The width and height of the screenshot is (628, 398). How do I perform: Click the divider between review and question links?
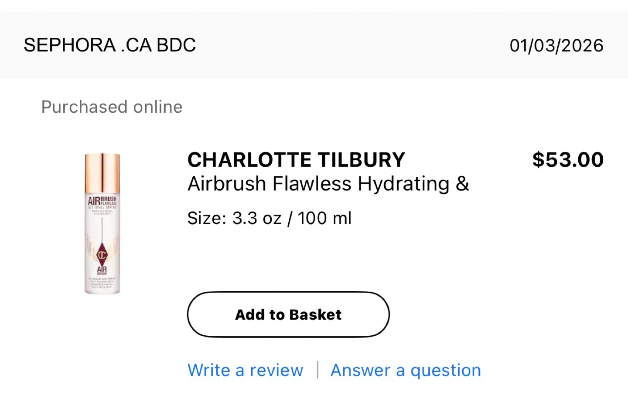(317, 370)
